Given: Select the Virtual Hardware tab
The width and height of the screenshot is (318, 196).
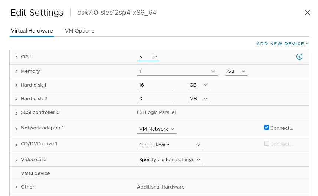Looking at the screenshot, I should [x=32, y=31].
